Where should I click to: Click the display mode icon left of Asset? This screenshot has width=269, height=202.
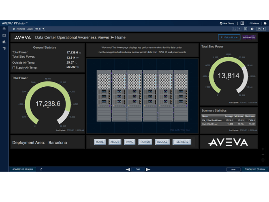(14, 29)
